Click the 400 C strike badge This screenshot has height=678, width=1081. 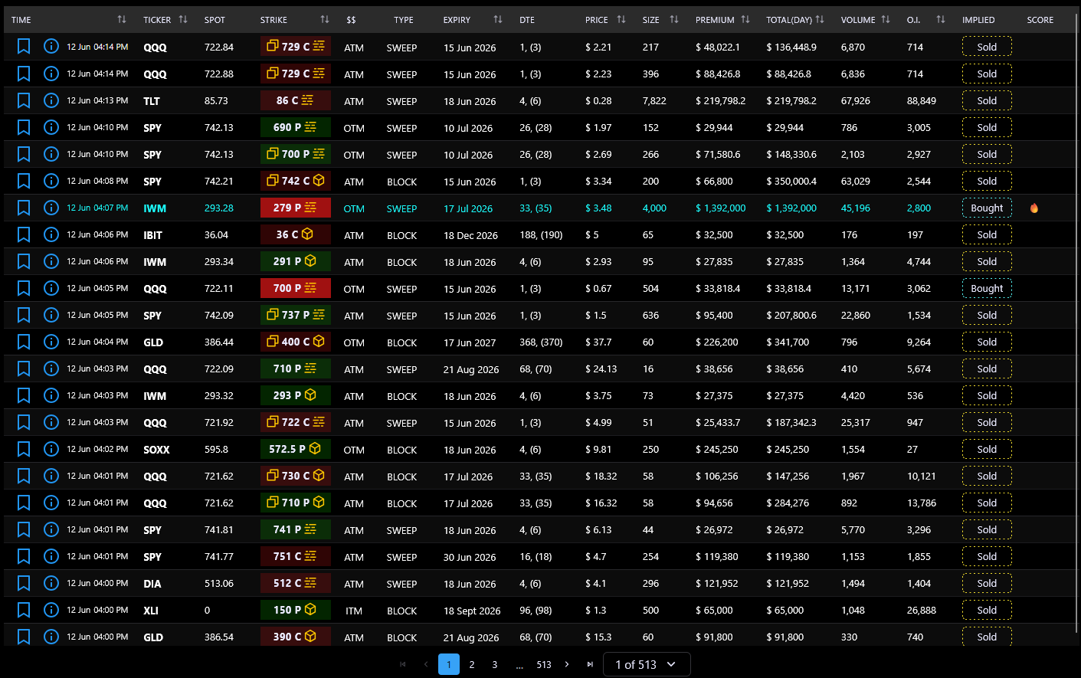pyautogui.click(x=295, y=342)
